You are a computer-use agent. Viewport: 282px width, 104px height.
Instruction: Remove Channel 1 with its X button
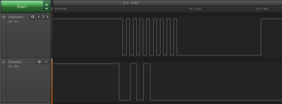[x=46, y=62]
